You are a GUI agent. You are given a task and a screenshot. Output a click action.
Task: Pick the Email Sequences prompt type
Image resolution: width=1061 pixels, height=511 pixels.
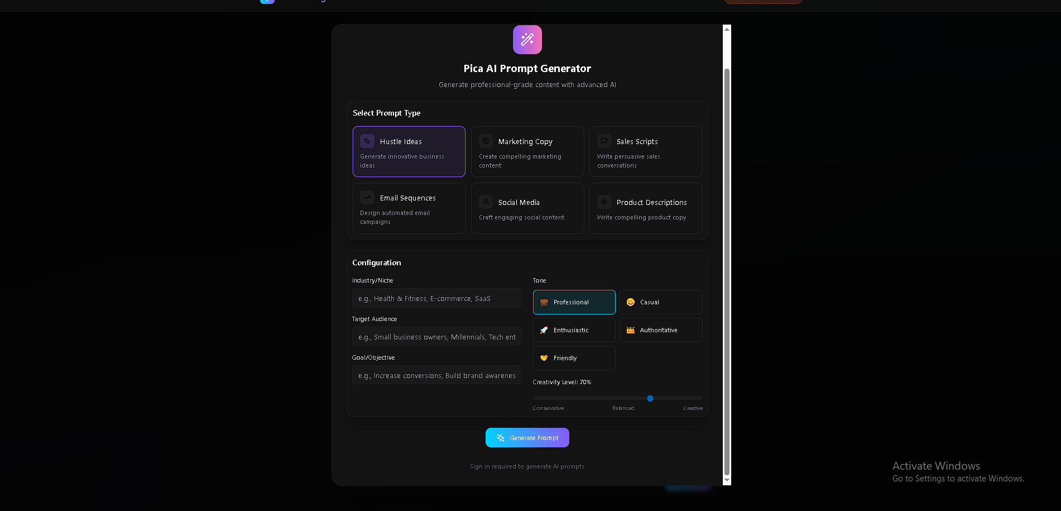tap(409, 208)
